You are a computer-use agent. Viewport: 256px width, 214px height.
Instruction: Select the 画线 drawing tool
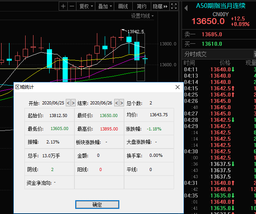tap(123, 6)
